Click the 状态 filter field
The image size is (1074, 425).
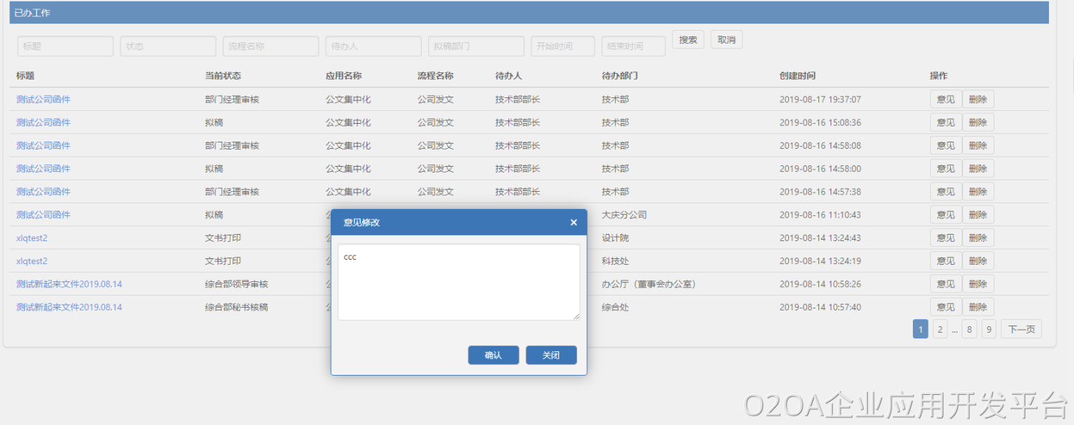[168, 47]
